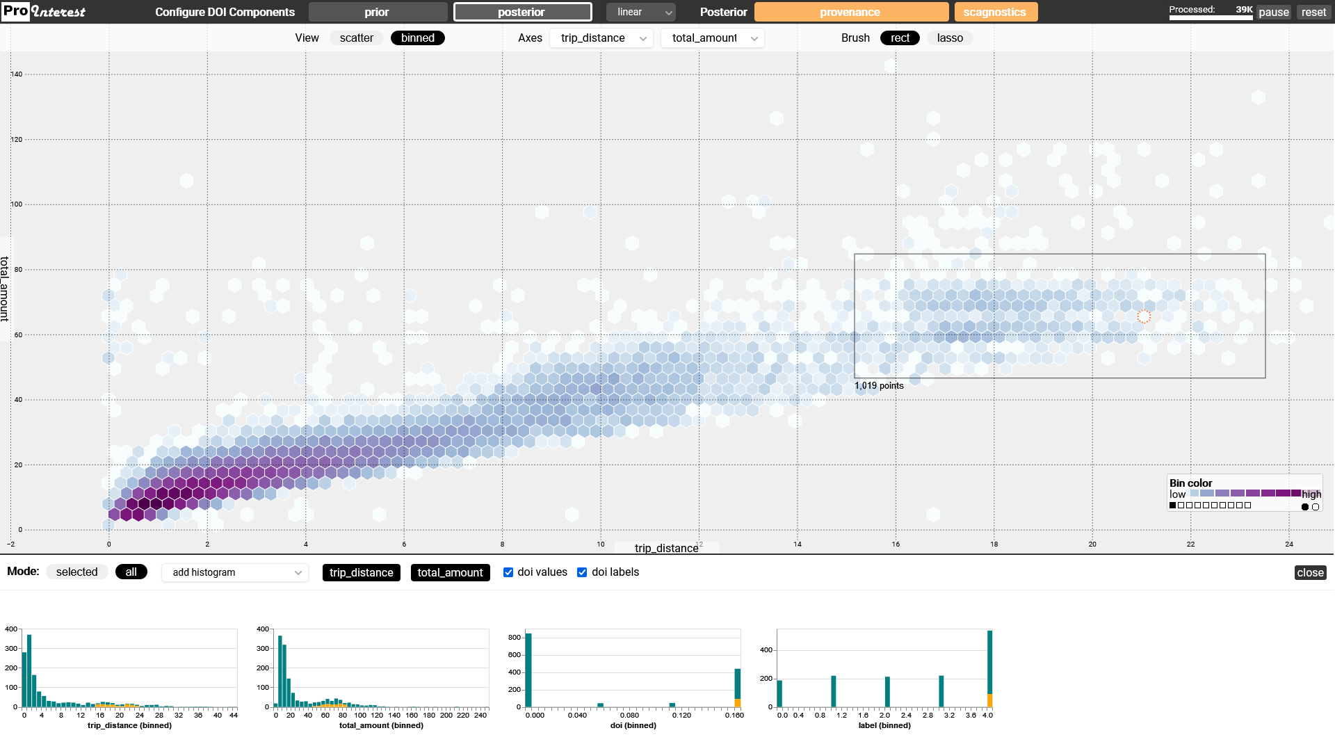Click the last empty square in Bin color legend
This screenshot has width=1335, height=751.
[x=1247, y=506]
